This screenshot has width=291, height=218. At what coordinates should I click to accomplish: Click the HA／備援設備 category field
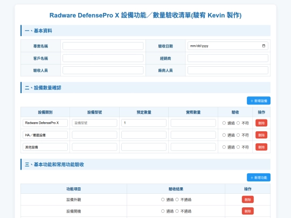point(45,135)
